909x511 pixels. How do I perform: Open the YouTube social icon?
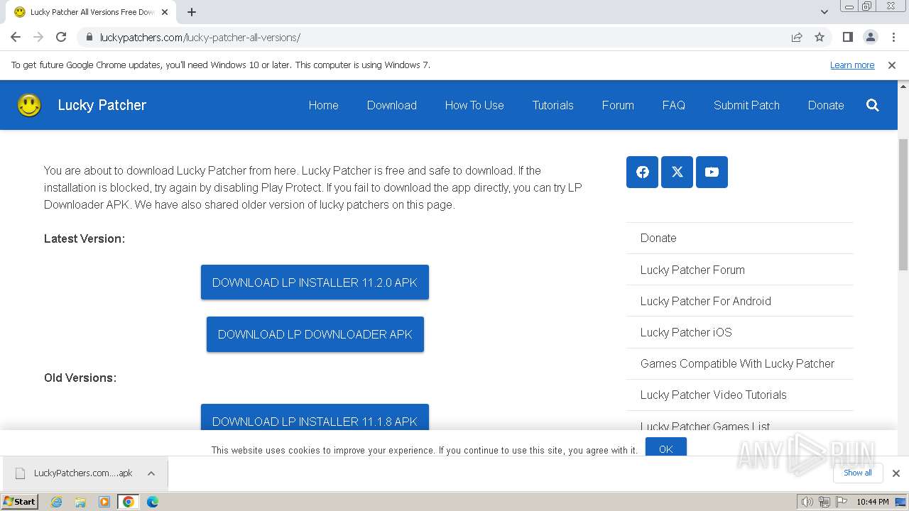(712, 172)
